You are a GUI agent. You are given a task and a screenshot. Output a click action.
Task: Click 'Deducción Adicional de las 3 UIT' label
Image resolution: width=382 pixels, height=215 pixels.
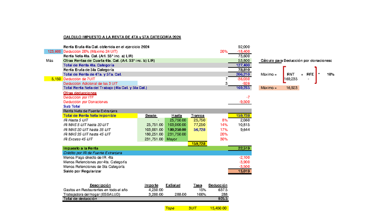pos(91,83)
